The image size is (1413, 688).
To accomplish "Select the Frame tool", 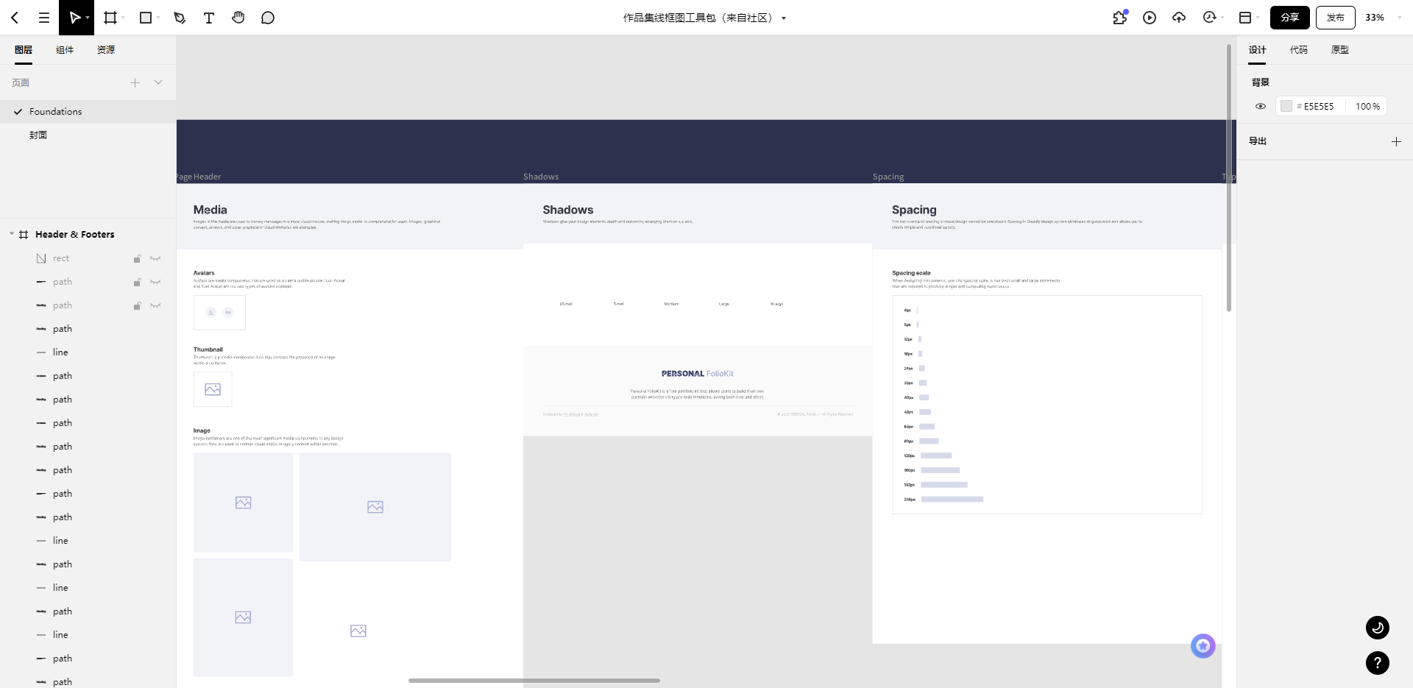I will (x=110, y=18).
